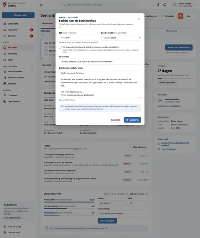Image resolution: width=200 pixels, height=238 pixels.
Task: Click the Onderwerp input field
Action: pyautogui.click(x=100, y=62)
